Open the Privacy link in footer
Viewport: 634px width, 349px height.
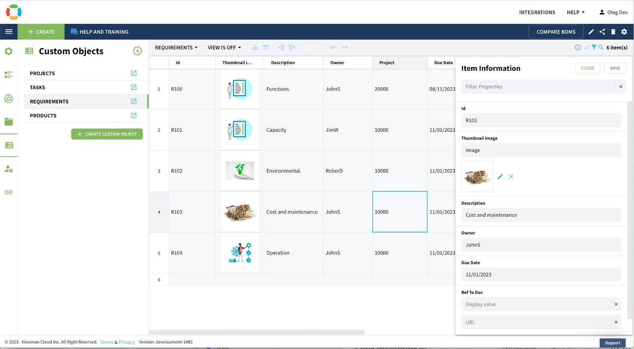(x=127, y=342)
